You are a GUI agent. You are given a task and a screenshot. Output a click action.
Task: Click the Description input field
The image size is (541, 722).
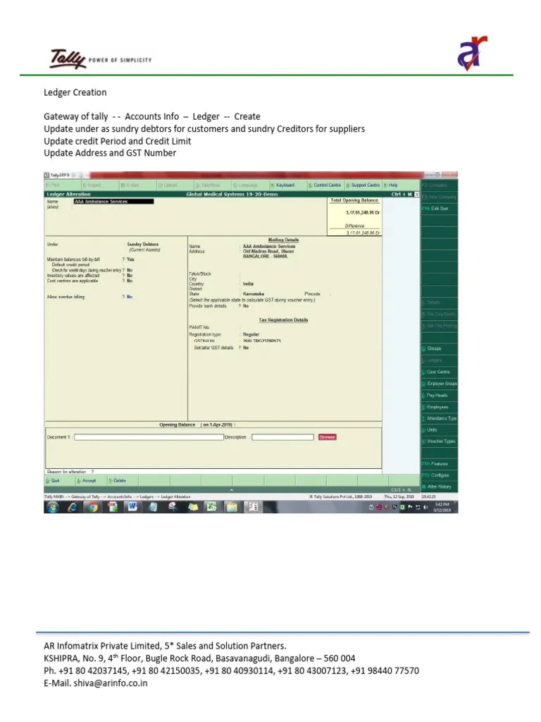[x=282, y=437]
